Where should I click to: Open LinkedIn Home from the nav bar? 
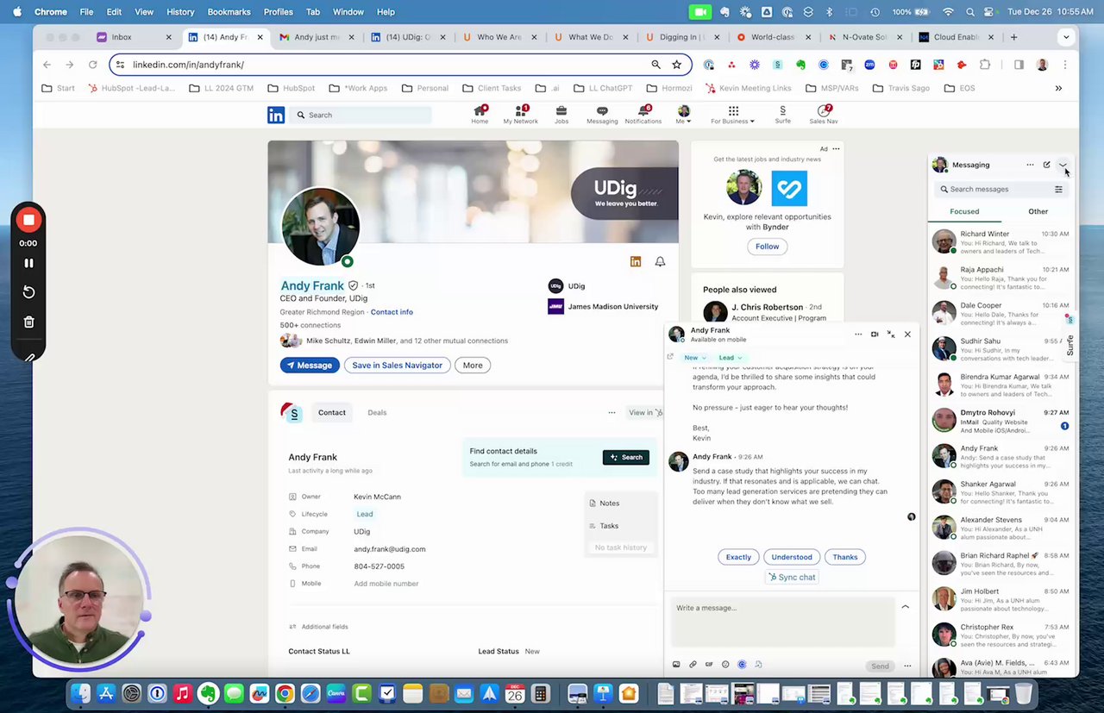coord(480,115)
